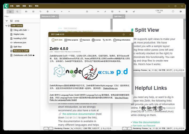Click the tag manager toolbar icon
189x134 pixels.
[x=40, y=12]
